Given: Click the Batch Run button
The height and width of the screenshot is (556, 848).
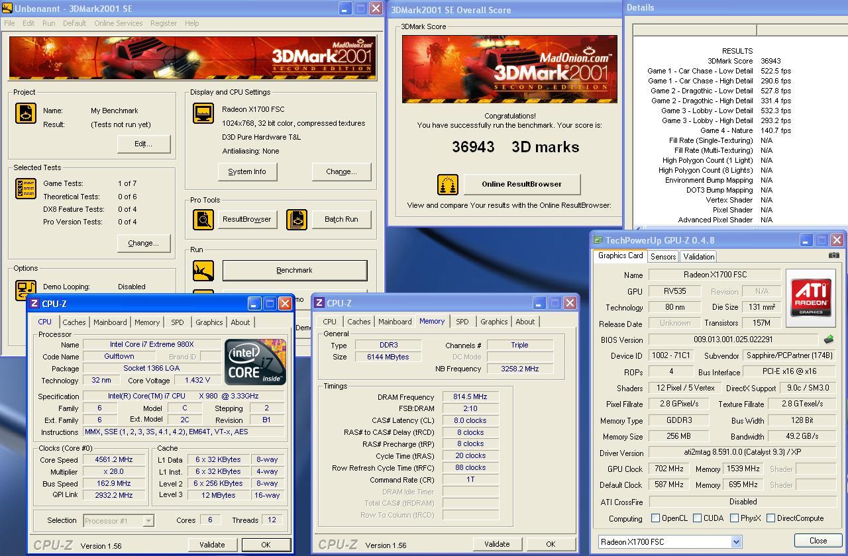Looking at the screenshot, I should pyautogui.click(x=341, y=219).
